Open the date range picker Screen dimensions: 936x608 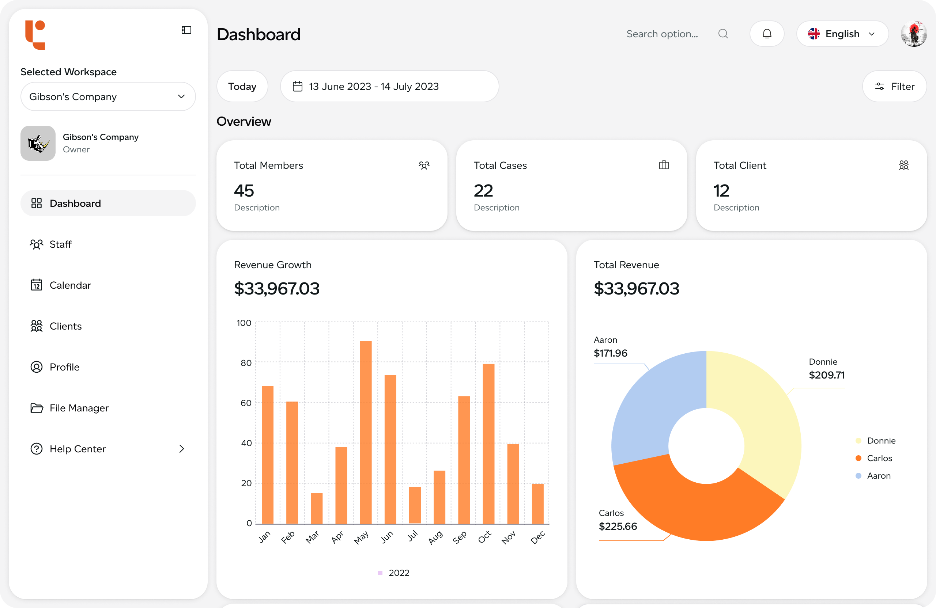pyautogui.click(x=389, y=86)
